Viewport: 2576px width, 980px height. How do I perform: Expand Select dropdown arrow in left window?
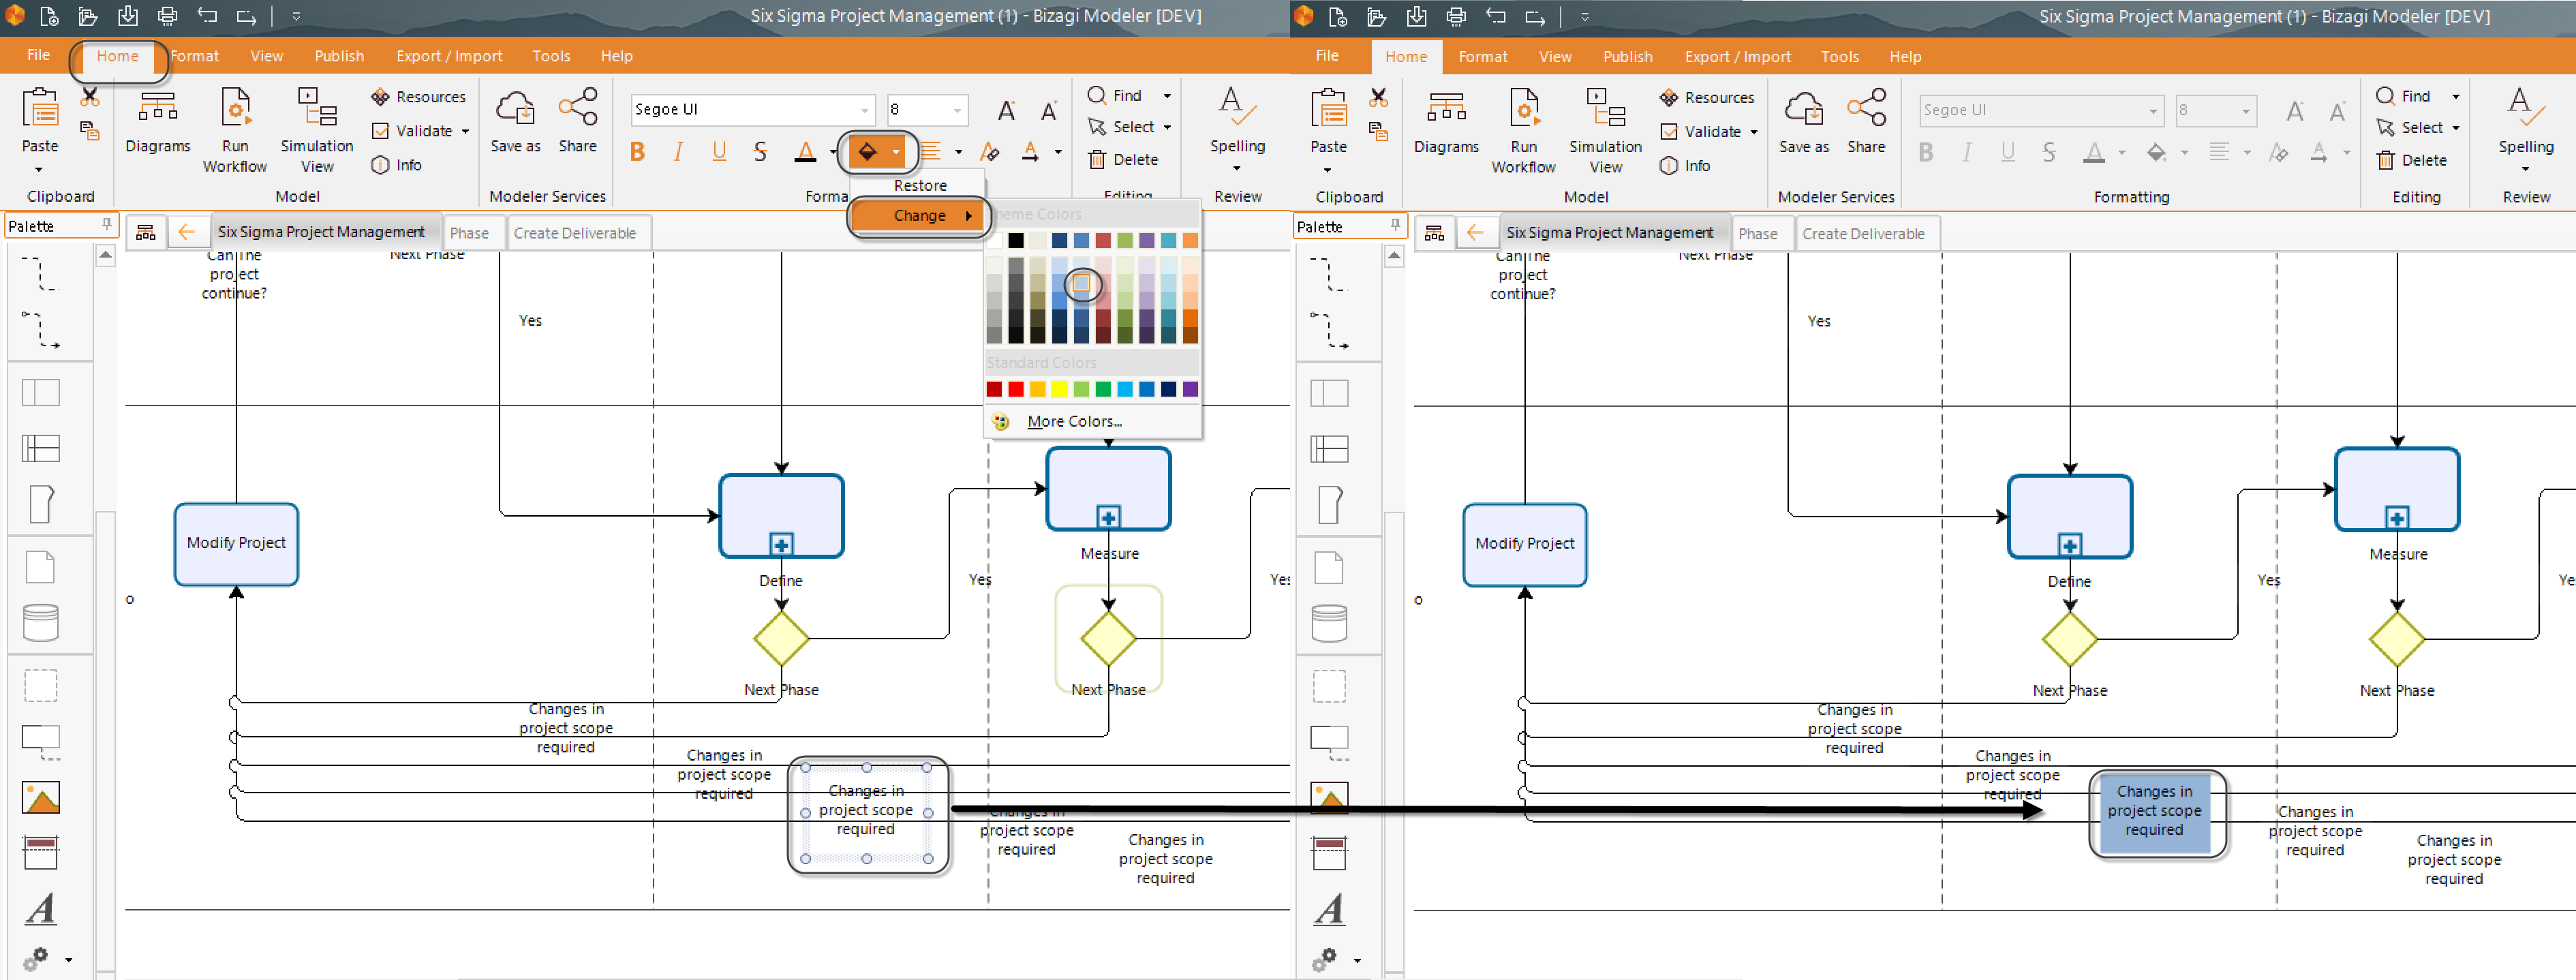(1167, 128)
